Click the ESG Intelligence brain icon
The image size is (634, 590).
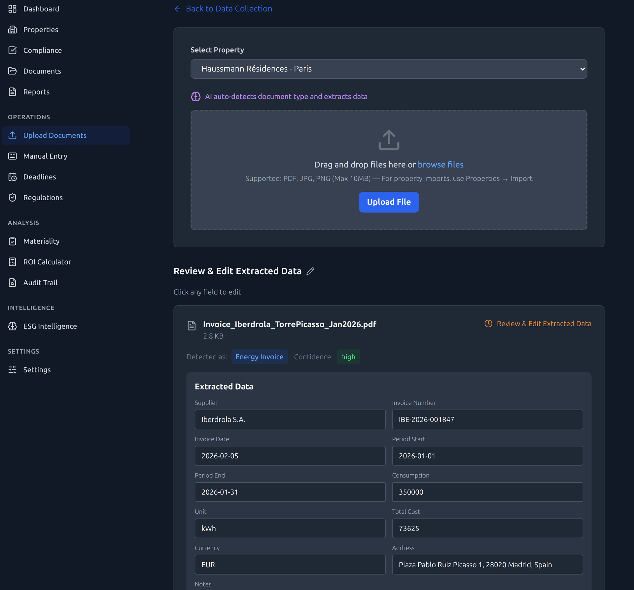12,326
